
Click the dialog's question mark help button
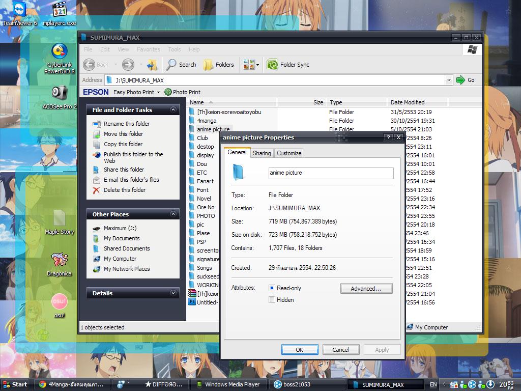[388, 137]
